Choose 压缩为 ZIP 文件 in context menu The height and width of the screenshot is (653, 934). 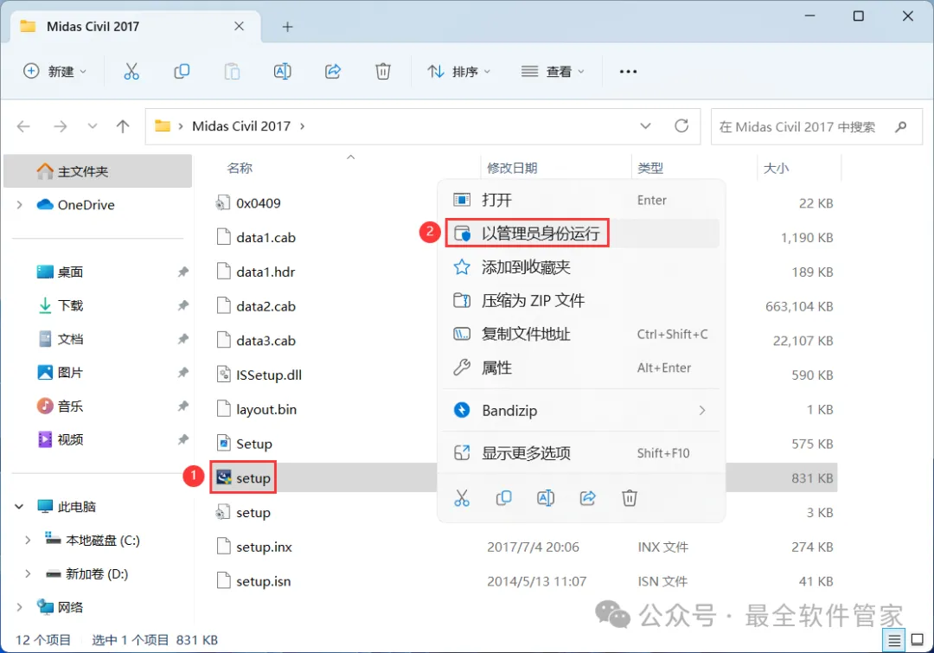pyautogui.click(x=582, y=300)
